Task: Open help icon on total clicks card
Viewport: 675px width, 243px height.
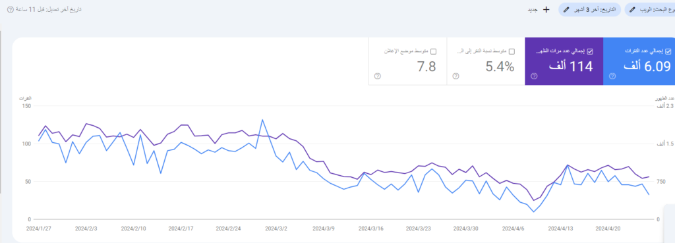Action: click(612, 76)
